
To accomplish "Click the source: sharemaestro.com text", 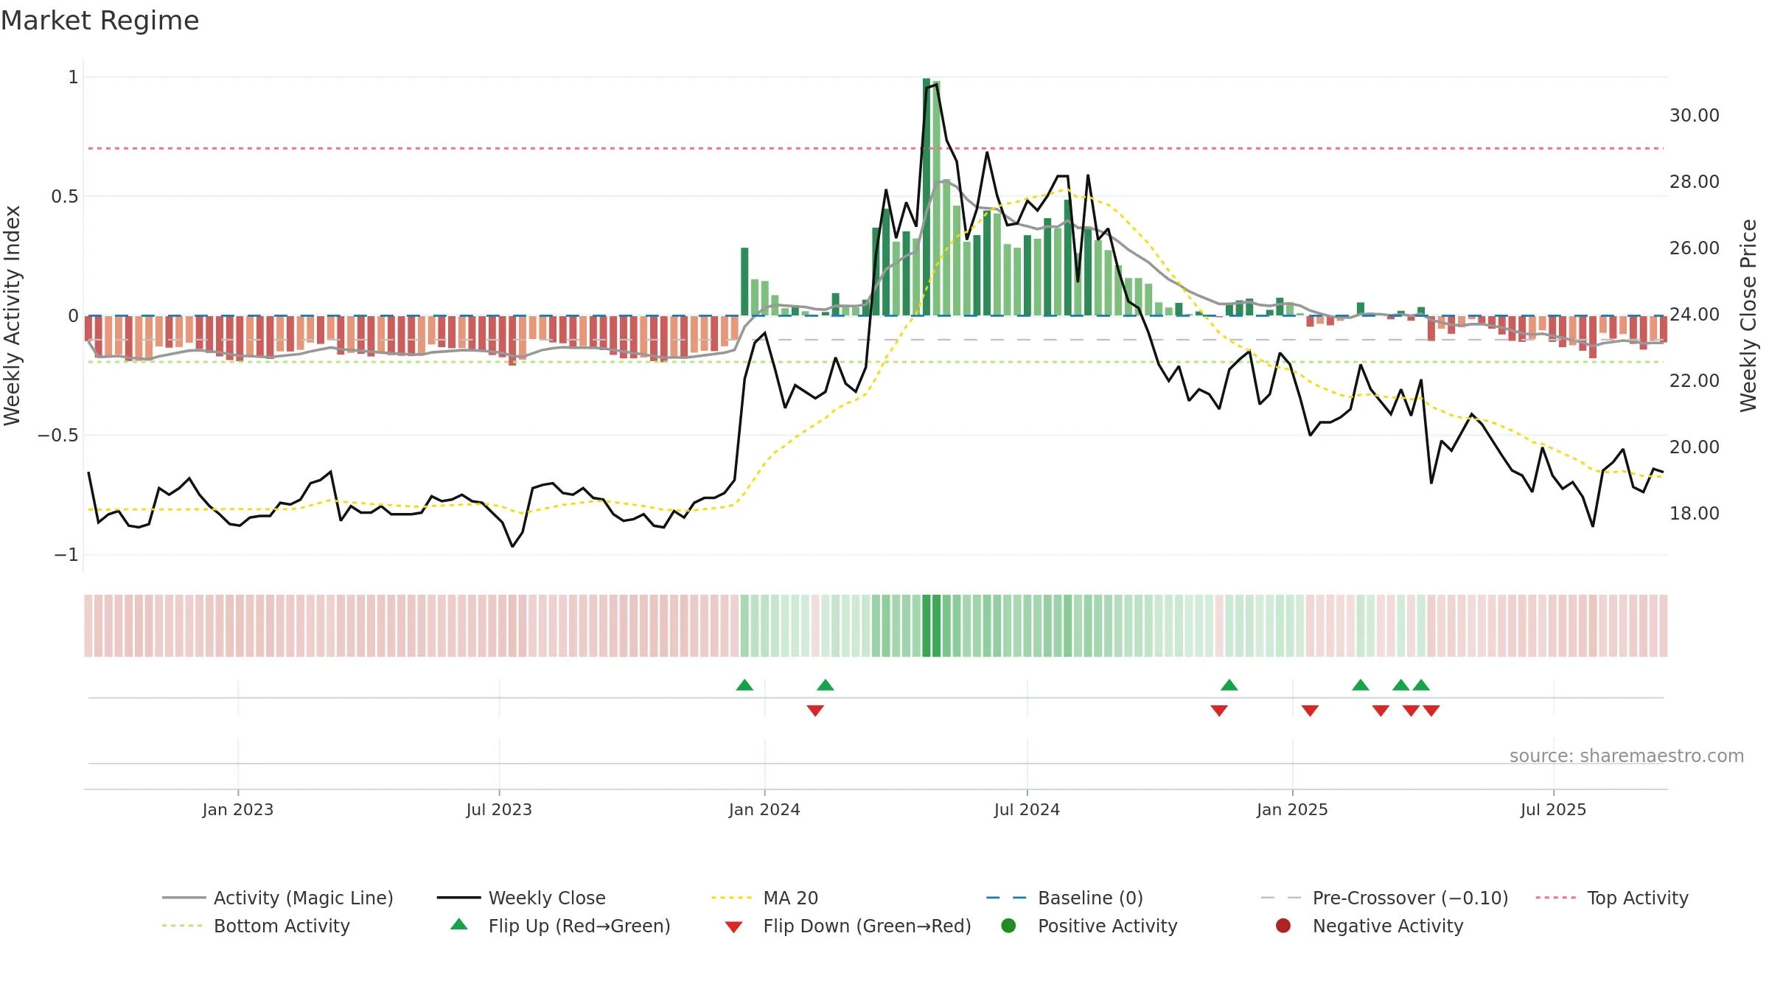I will tap(1627, 756).
